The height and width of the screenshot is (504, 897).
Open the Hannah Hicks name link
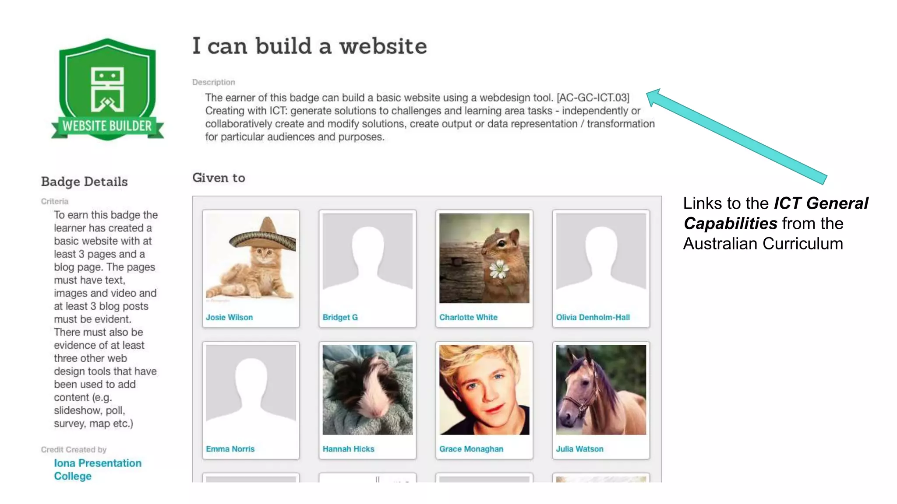point(348,449)
